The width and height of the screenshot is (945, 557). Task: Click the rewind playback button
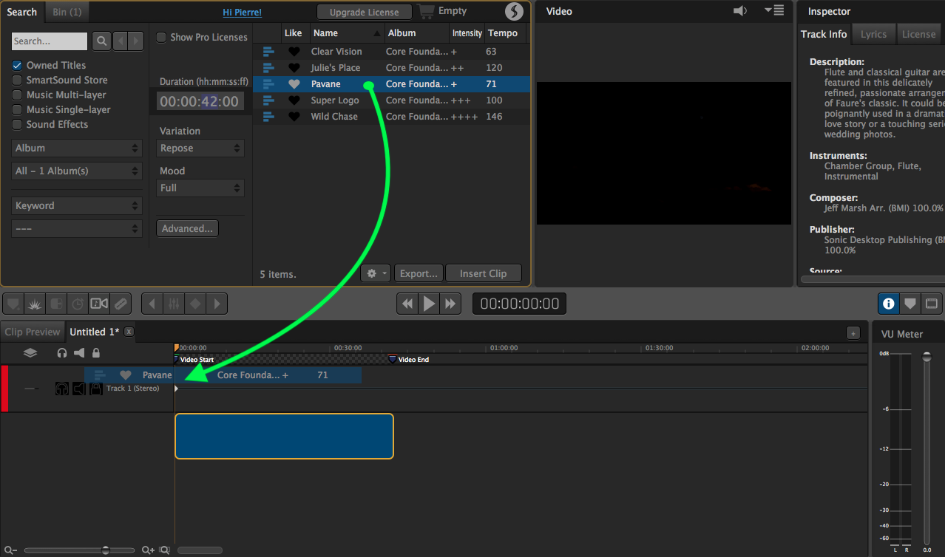(407, 304)
